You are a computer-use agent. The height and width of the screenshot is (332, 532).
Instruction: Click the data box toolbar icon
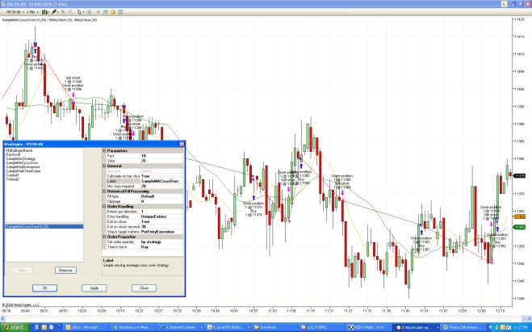pyautogui.click(x=90, y=12)
